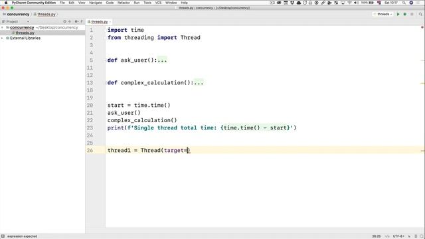The height and width of the screenshot is (239, 425).
Task: Open the Refactor menu
Action: click(124, 3)
